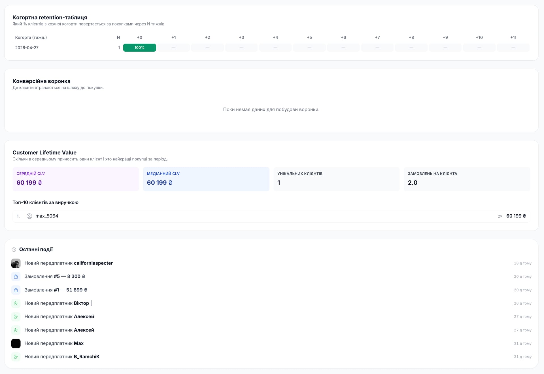Open event Замовлення #1 — 51 899 ₴
Image resolution: width=544 pixels, height=374 pixels.
[56, 290]
